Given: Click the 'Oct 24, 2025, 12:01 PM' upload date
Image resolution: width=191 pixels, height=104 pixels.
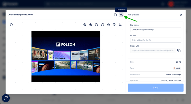Looking at the screenshot, I should [x=171, y=81].
